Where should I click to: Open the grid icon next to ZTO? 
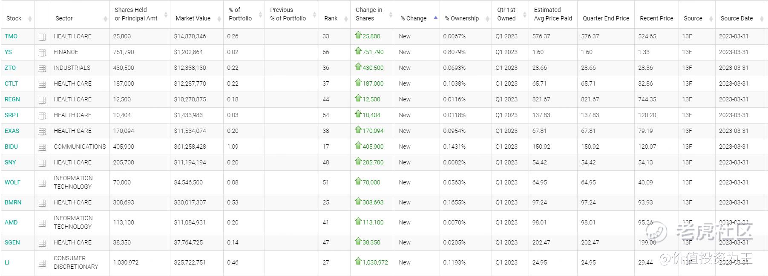pos(42,69)
